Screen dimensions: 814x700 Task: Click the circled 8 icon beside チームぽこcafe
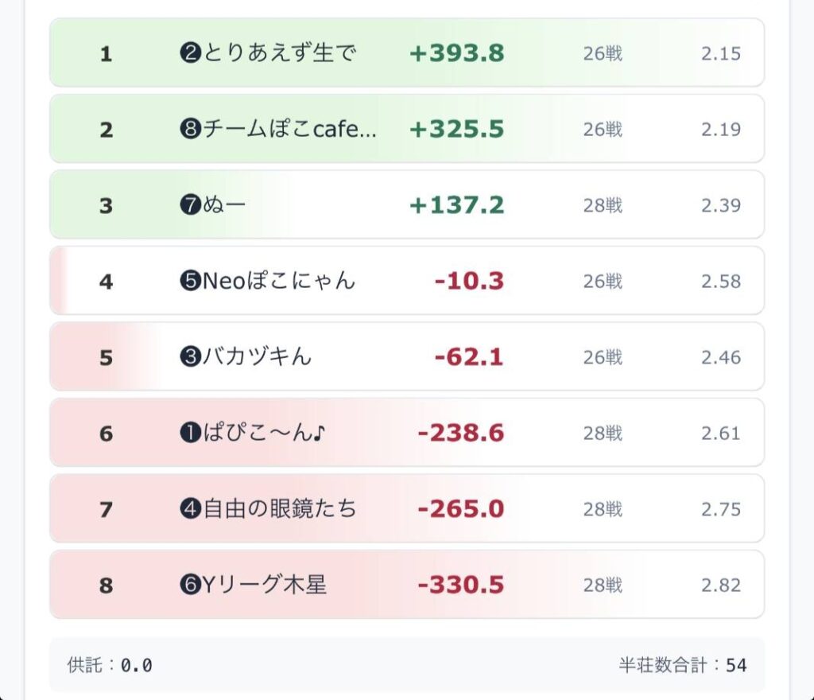coord(189,130)
